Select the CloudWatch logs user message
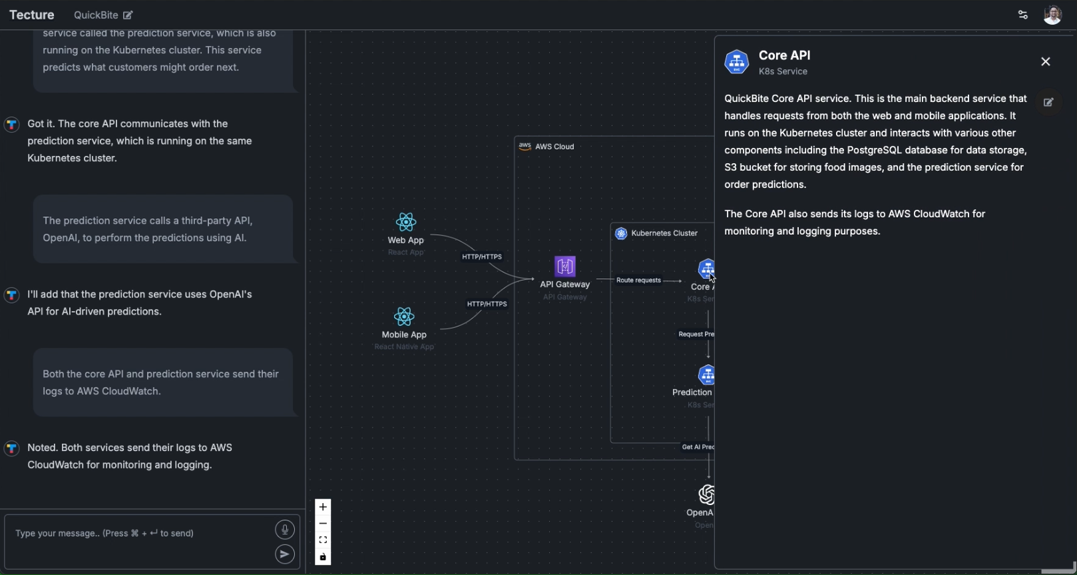 coord(163,383)
